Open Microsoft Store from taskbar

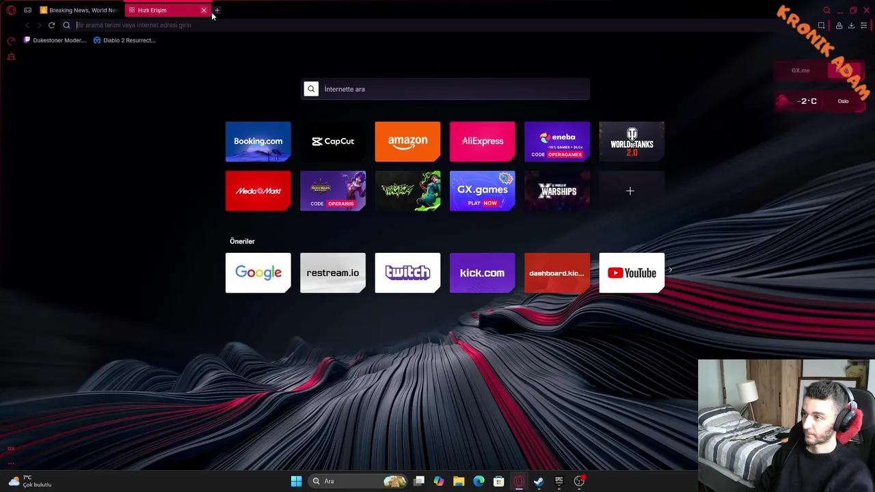tap(499, 481)
